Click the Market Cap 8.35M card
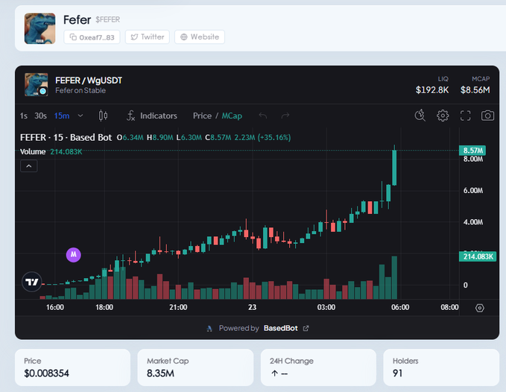 tap(195, 367)
